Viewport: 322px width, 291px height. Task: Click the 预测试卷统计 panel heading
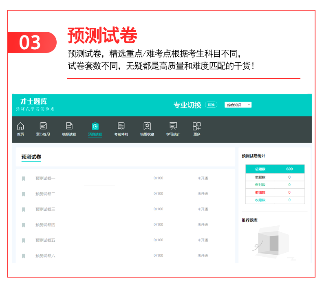click(254, 156)
